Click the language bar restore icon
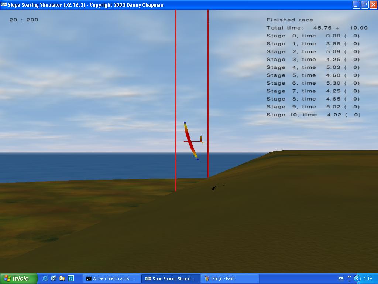Viewport: 378px width, 284px height. coord(349,277)
